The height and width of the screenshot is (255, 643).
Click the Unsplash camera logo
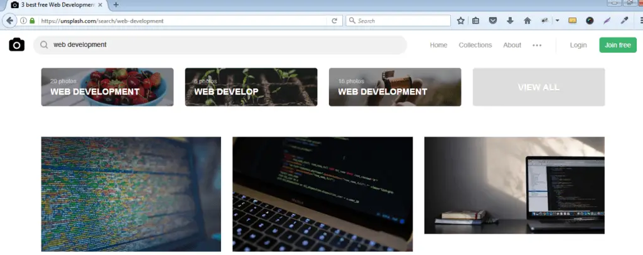[17, 45]
